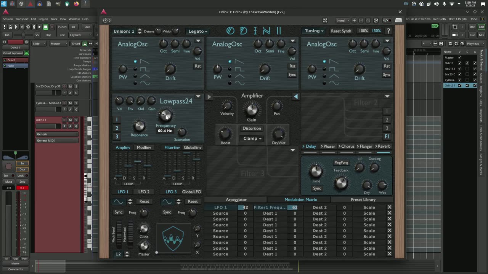
Task: Open the Tuning dropdown menu
Action: coord(314,31)
